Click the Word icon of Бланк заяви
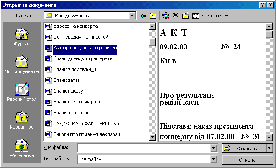The height and width of the screenshot is (168, 276). tap(49, 80)
